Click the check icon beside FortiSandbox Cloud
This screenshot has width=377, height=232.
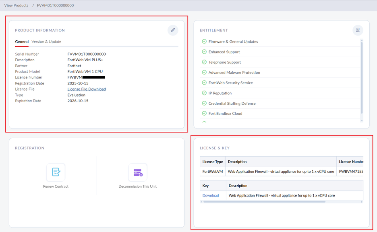pyautogui.click(x=204, y=114)
